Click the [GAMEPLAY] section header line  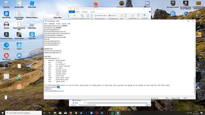48,49
